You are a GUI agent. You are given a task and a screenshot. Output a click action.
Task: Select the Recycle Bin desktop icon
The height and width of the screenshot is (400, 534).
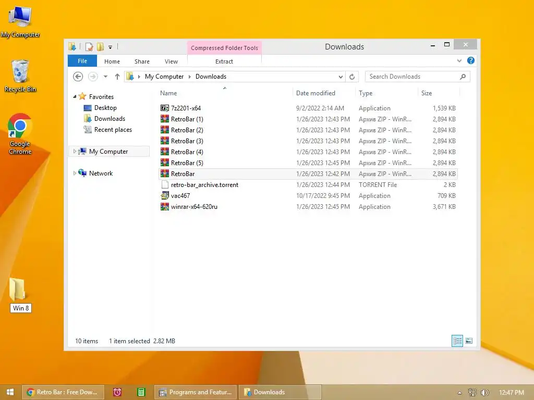coord(20,76)
